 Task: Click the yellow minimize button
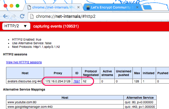[x=11, y=6]
